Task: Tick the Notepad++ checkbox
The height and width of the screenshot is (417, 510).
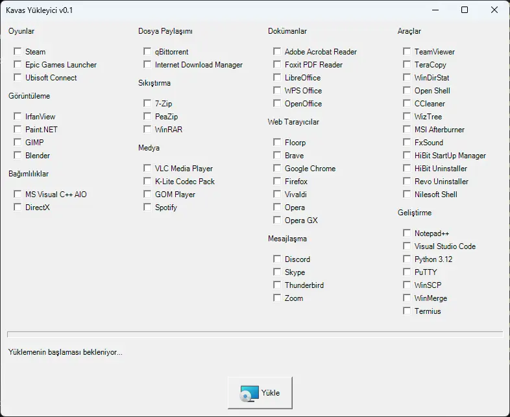Action: 407,233
